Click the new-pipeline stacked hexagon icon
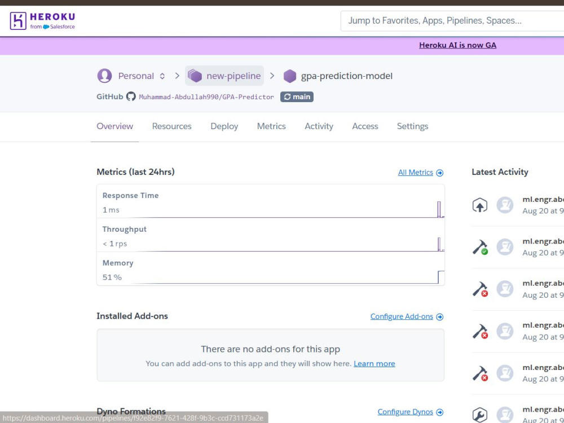The image size is (564, 423). 195,76
